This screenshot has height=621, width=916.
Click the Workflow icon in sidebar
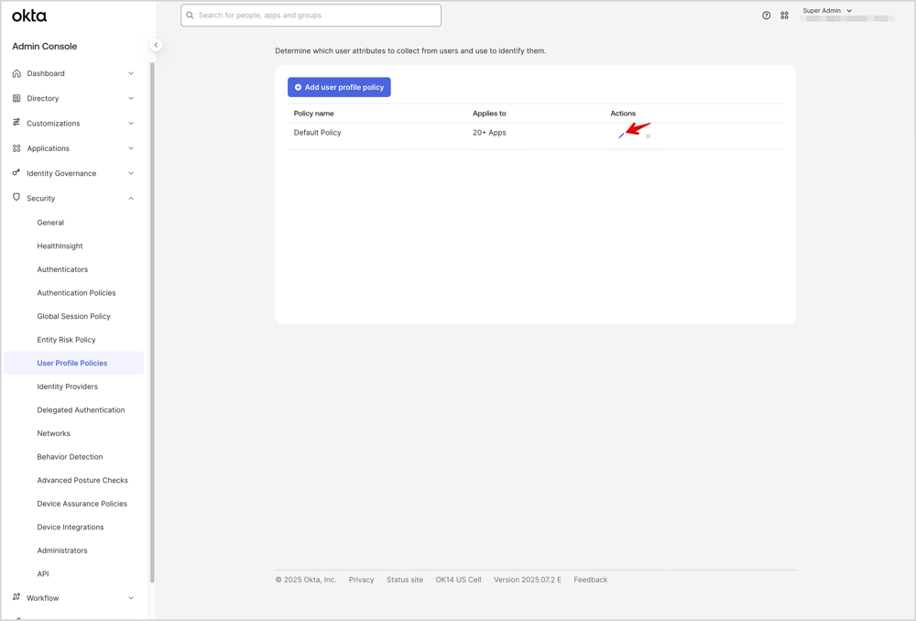coord(16,597)
